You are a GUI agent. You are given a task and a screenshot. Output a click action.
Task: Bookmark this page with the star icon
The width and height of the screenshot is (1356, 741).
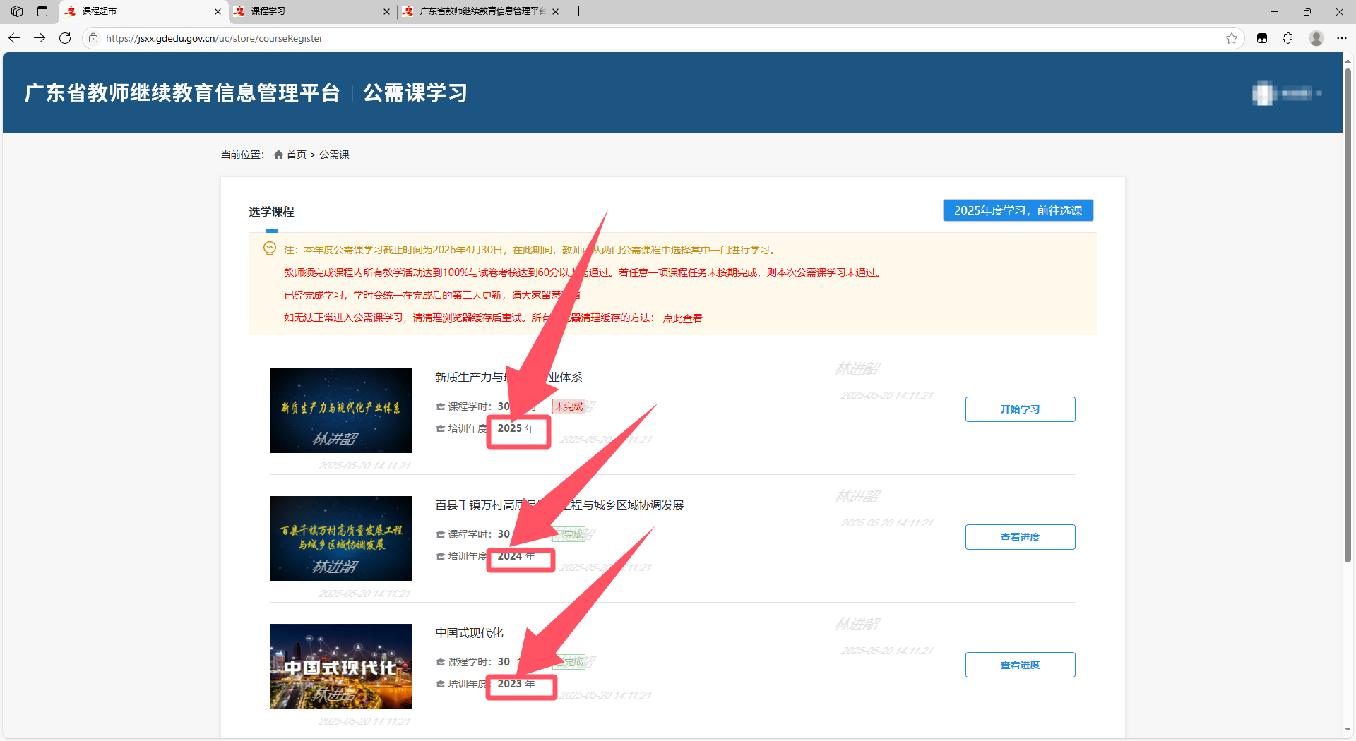pos(1232,38)
